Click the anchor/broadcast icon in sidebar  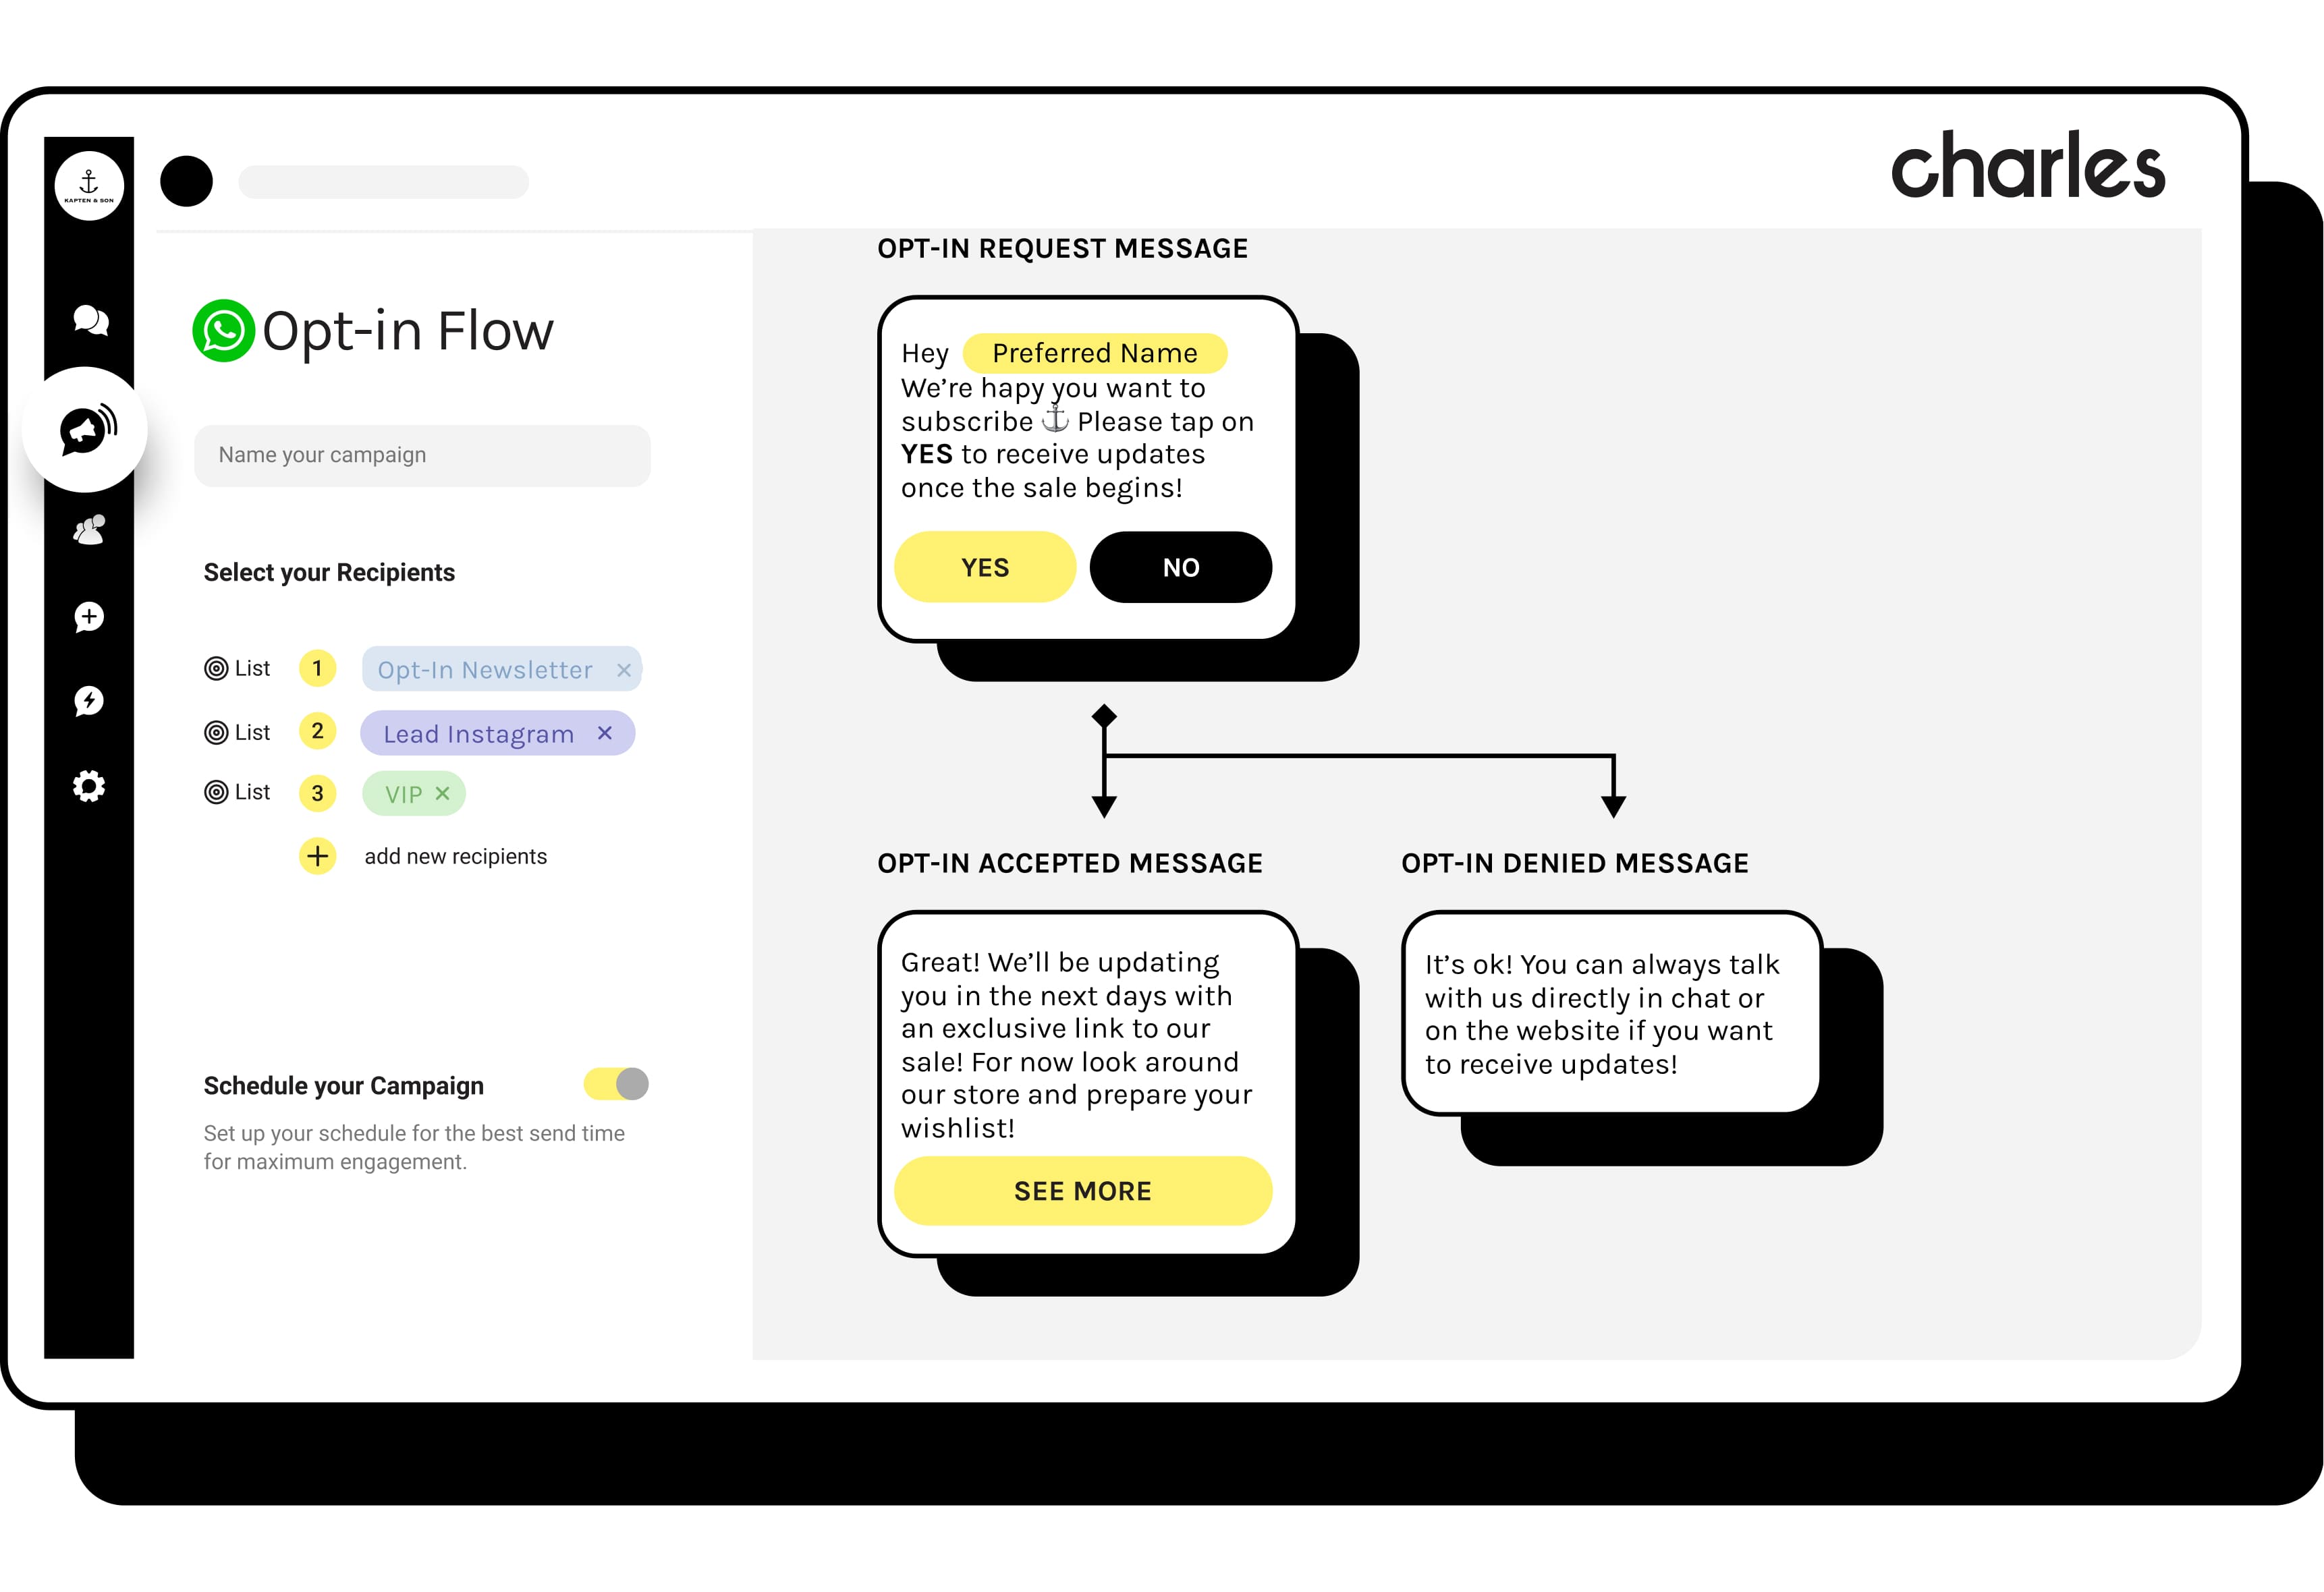coord(85,429)
